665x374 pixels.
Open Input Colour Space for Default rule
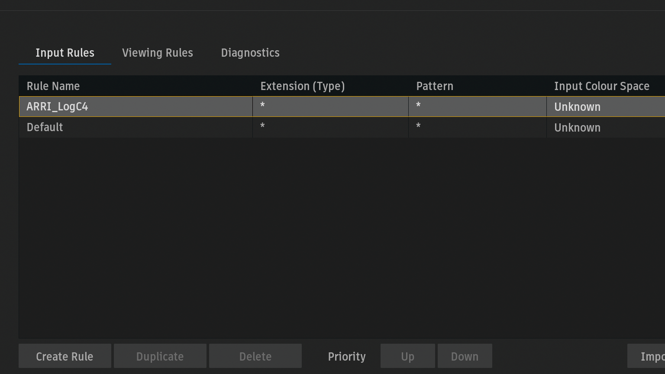click(604, 128)
